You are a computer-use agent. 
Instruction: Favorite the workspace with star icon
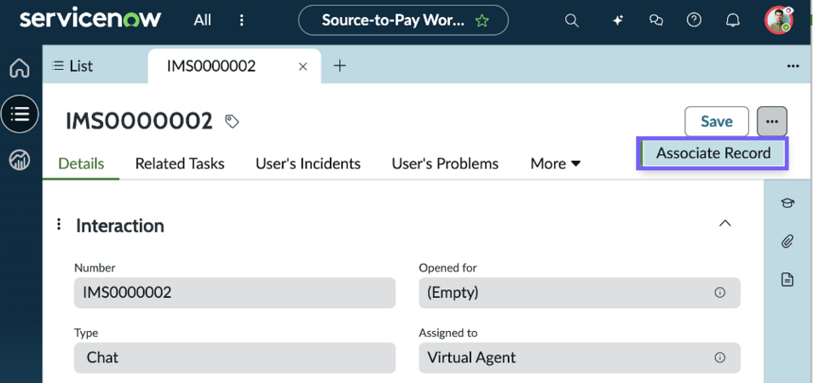click(482, 20)
